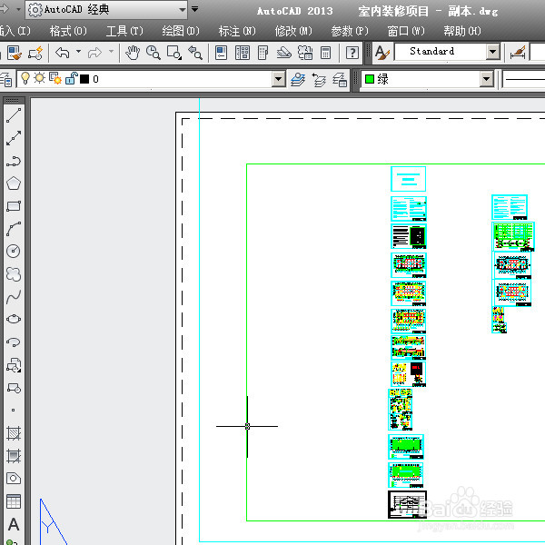The image size is (545, 545).
Task: Select the Make Block tool
Action: 14,388
